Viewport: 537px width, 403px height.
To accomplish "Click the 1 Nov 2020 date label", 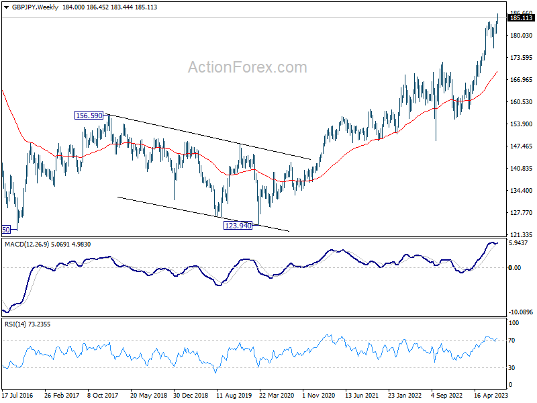I will pos(318,395).
